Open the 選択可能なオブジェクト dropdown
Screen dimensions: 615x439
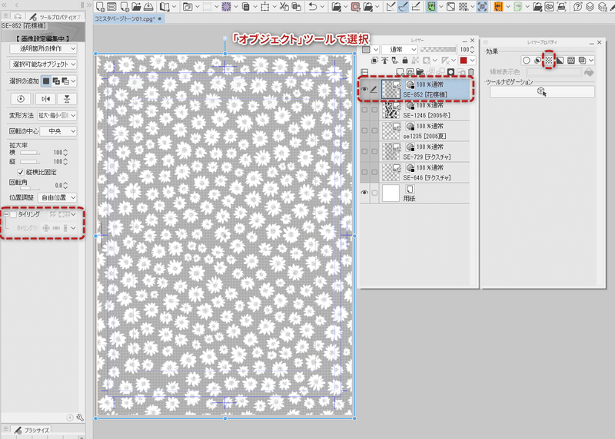coord(43,64)
